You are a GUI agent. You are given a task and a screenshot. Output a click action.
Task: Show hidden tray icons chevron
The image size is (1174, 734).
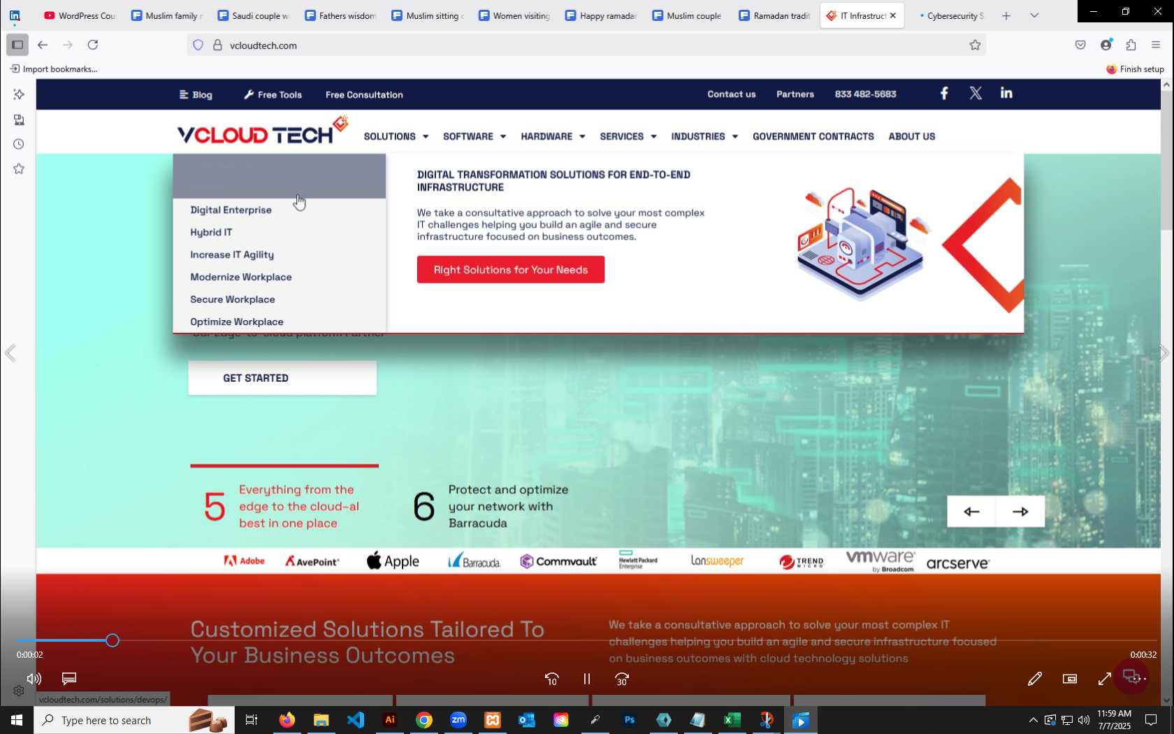tap(1033, 720)
